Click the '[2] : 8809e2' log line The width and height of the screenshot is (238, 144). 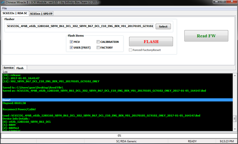click(11, 128)
